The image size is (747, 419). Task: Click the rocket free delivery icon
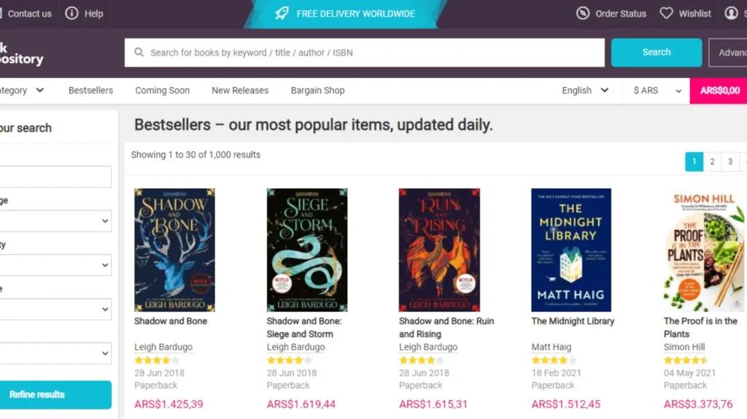282,13
